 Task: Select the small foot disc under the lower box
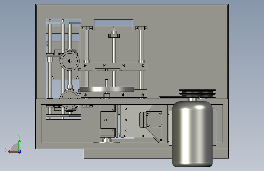pos(107,142)
